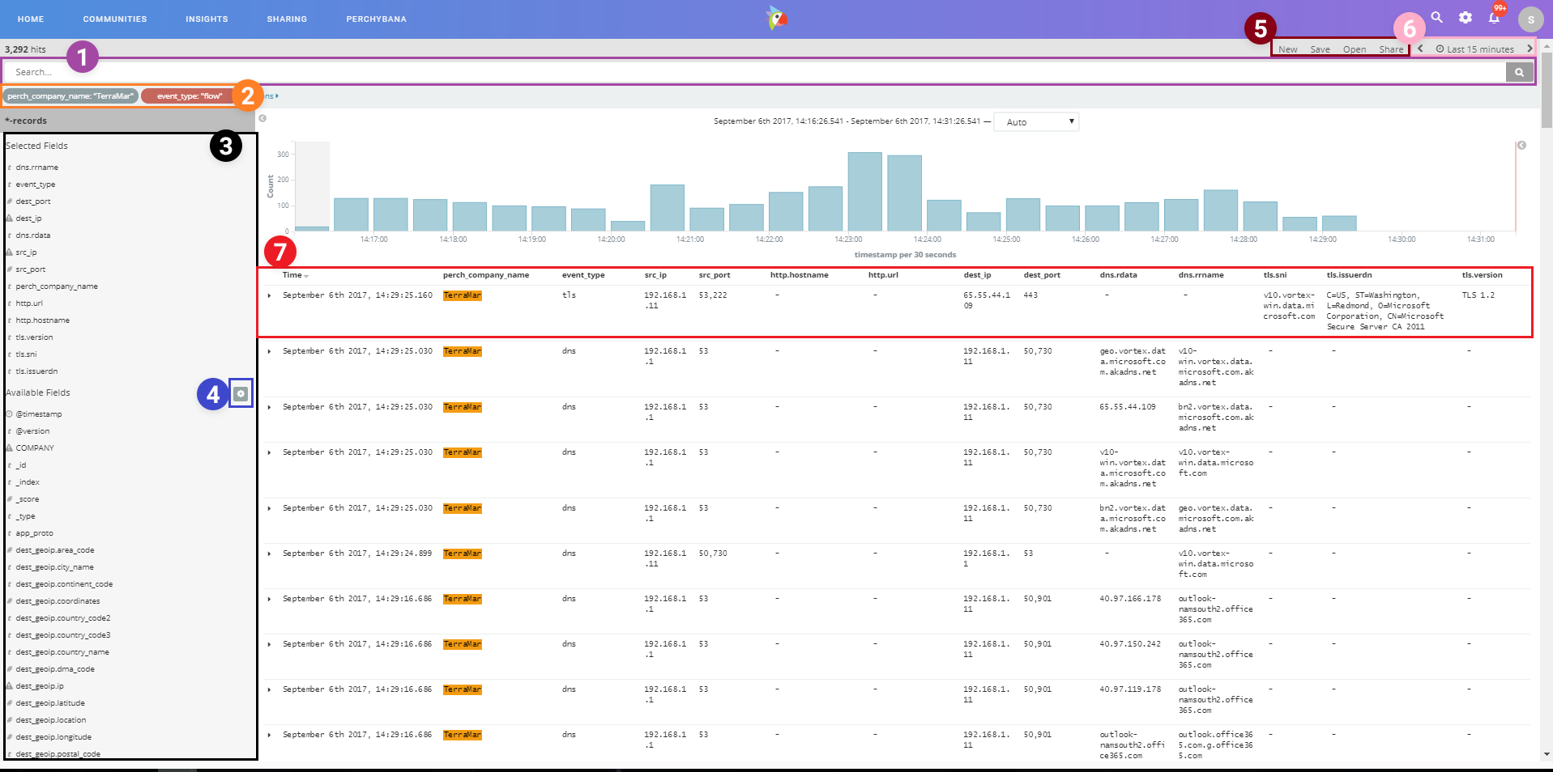Expand the dns row at 14:29:24.899
The width and height of the screenshot is (1553, 772).
[269, 554]
